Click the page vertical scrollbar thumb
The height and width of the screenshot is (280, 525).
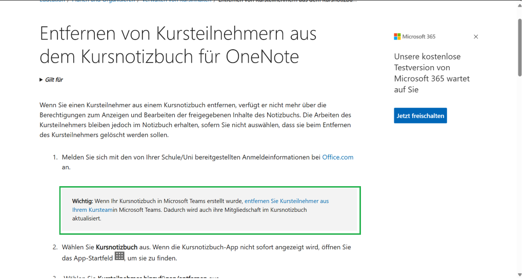520,47
